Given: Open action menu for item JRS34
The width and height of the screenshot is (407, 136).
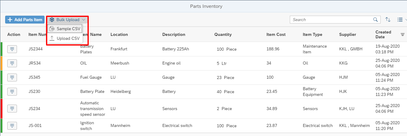Looking at the screenshot, I should [x=12, y=63].
